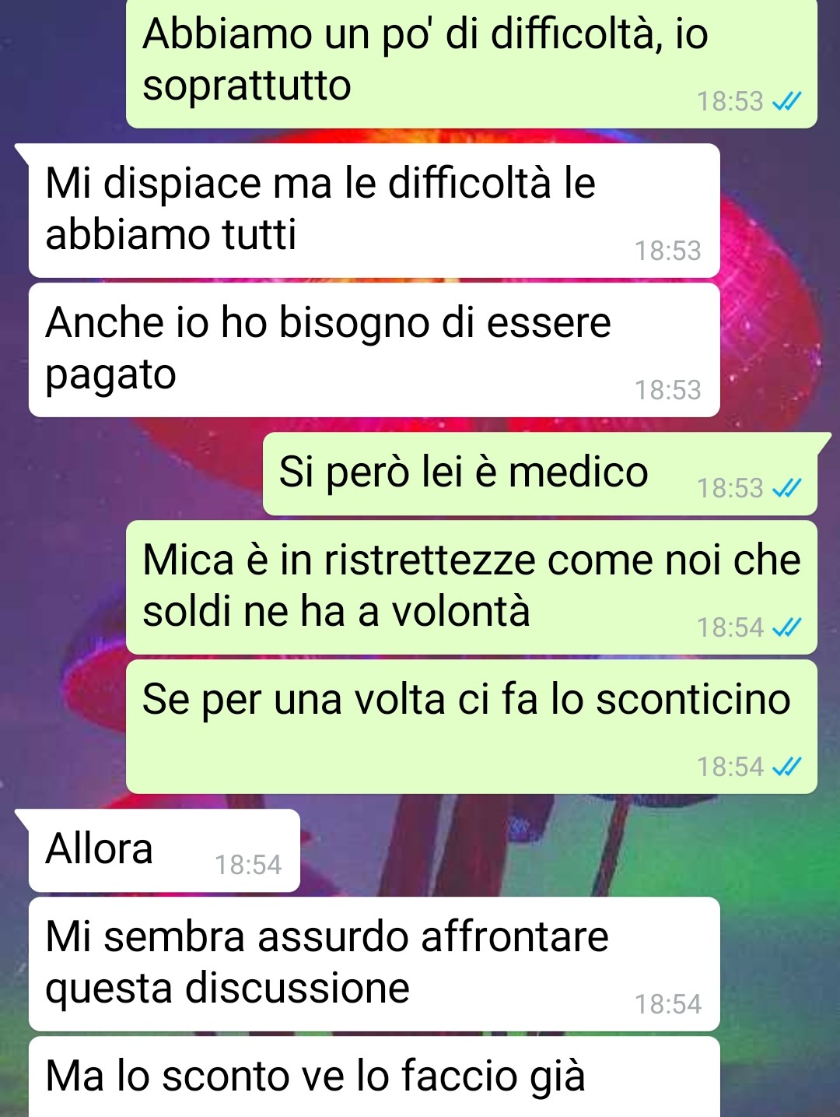Viewport: 840px width, 1117px height.
Task: Tap the blue checkmarks on 'Se per una volta' message
Action: click(x=786, y=767)
